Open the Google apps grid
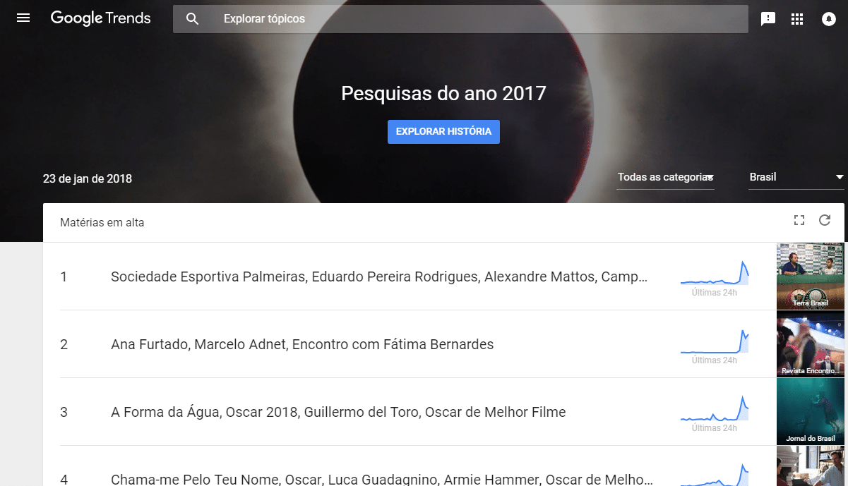The width and height of the screenshot is (848, 486). click(x=797, y=19)
